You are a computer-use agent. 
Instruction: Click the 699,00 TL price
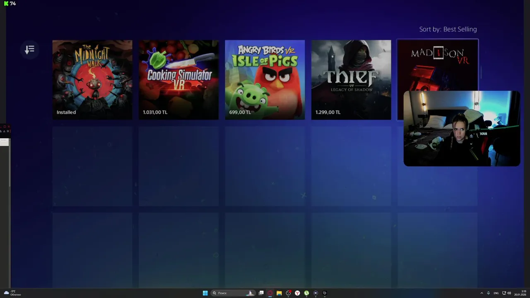[240, 112]
